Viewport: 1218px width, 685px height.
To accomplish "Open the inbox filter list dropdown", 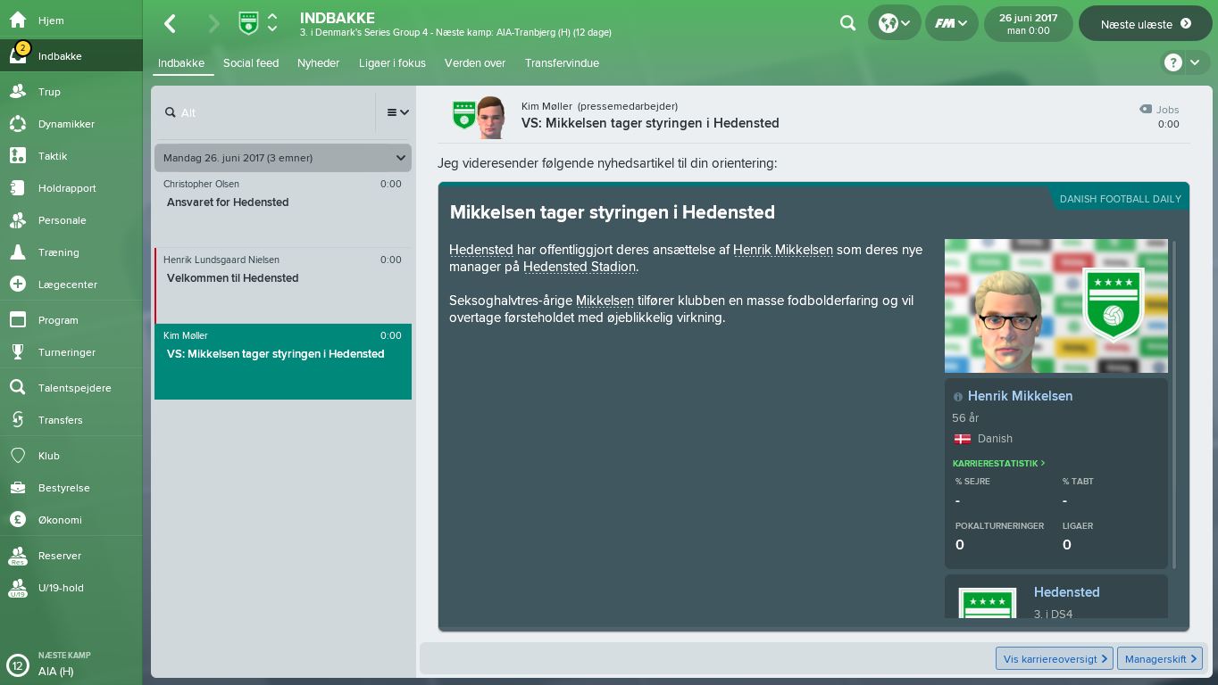I will tap(397, 112).
